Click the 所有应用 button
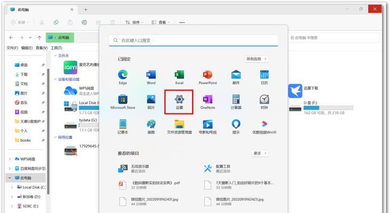 pyautogui.click(x=257, y=59)
